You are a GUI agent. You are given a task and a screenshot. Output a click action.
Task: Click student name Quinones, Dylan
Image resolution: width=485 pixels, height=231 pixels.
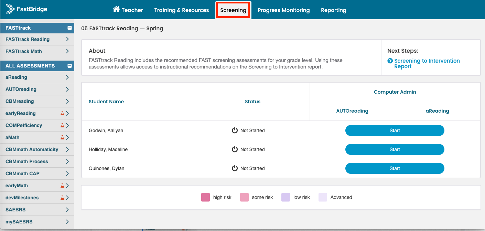[x=107, y=168]
